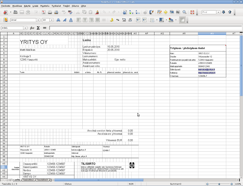Image resolution: width=243 pixels, height=186 pixels.
Task: Open the font name dropdown
Action: point(38,20)
